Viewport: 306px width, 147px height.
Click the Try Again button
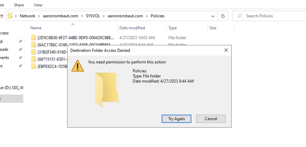pos(176,119)
